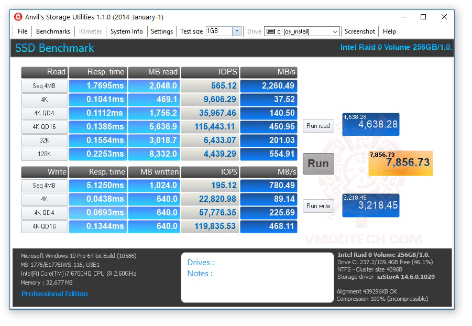
Task: Click the Intel Core i7-6700HQ CPU text
Action: point(78,274)
